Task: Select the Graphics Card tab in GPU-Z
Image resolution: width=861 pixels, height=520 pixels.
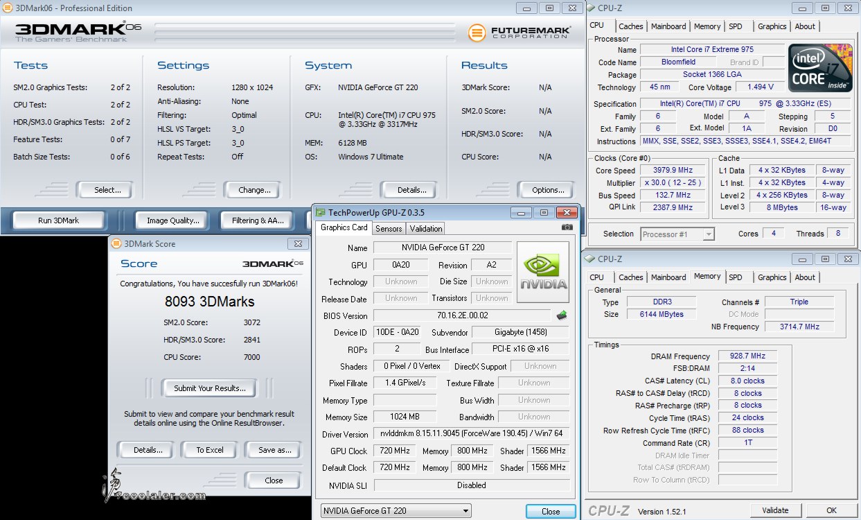Action: click(x=344, y=227)
